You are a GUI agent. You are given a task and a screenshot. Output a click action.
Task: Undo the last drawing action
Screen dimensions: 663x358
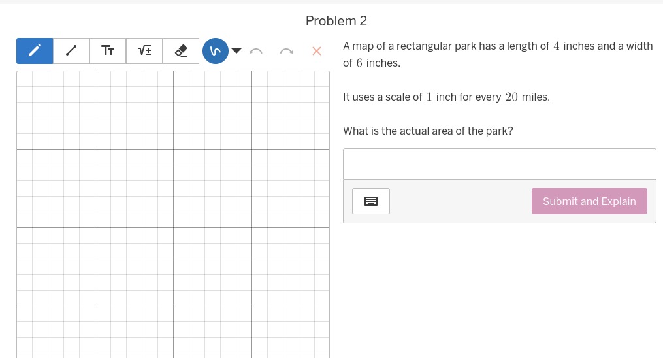click(256, 51)
